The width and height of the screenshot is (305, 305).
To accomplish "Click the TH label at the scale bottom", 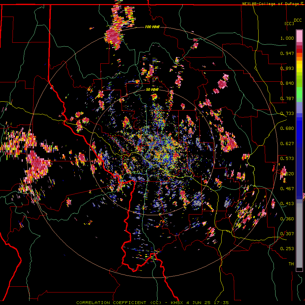I will [x=291, y=264].
